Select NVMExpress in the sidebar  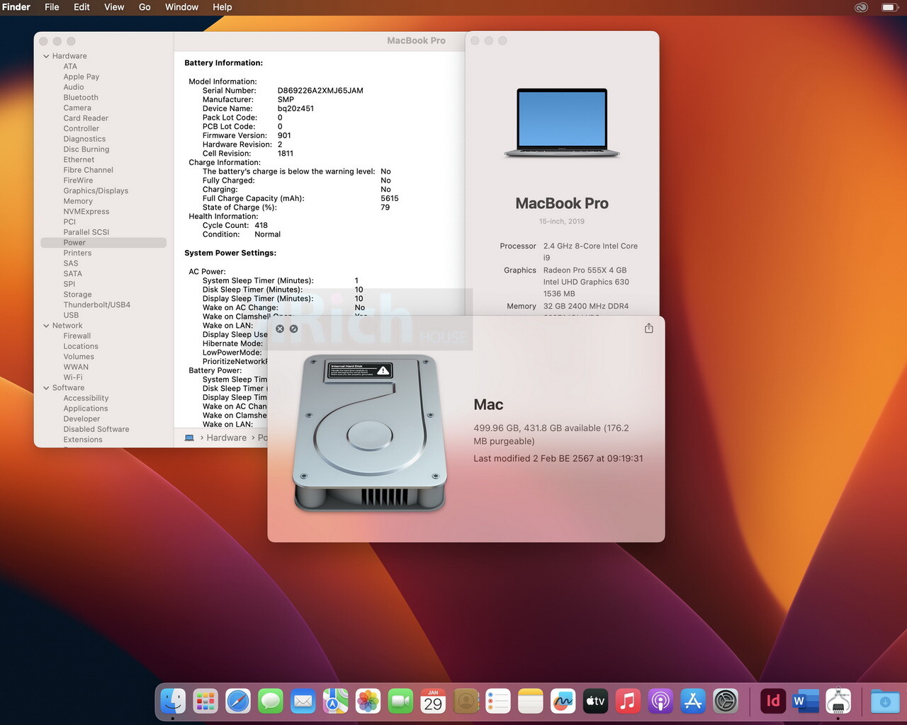point(86,212)
